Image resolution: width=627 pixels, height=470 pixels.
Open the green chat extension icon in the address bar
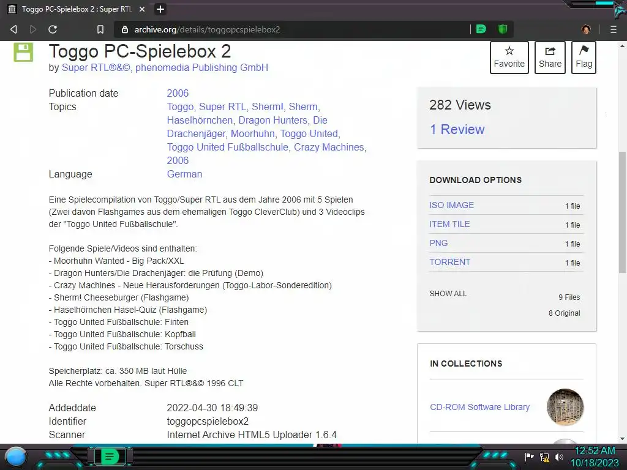tap(481, 29)
